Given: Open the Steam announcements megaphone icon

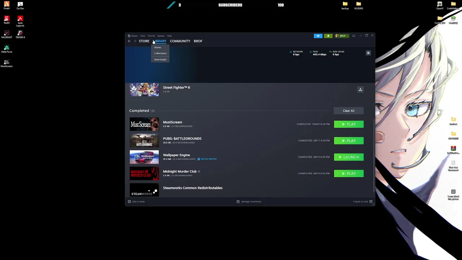Looking at the screenshot, I should 318,36.
